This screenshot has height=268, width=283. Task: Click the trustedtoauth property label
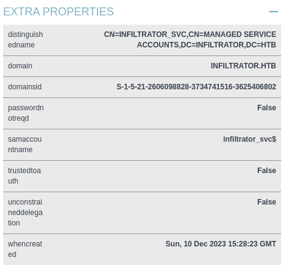(x=24, y=176)
